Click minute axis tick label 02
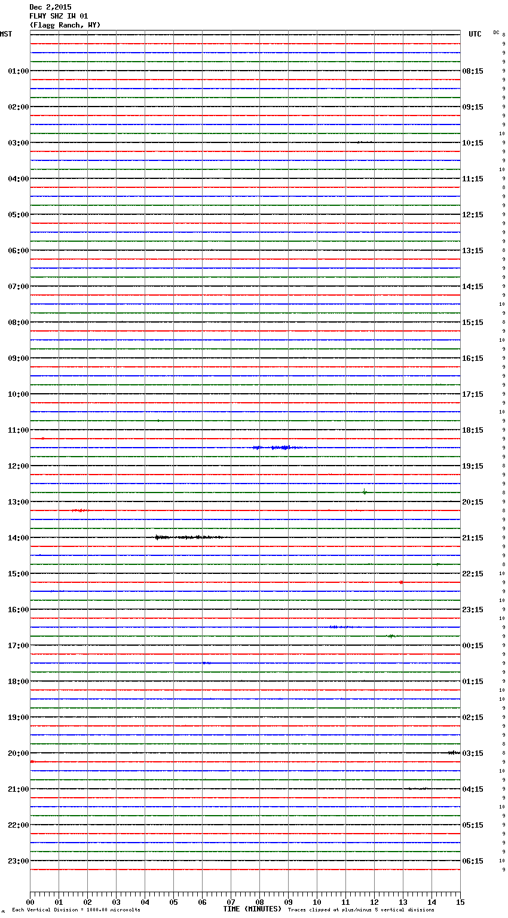Viewport: 508px width, 918px height. coord(87,902)
